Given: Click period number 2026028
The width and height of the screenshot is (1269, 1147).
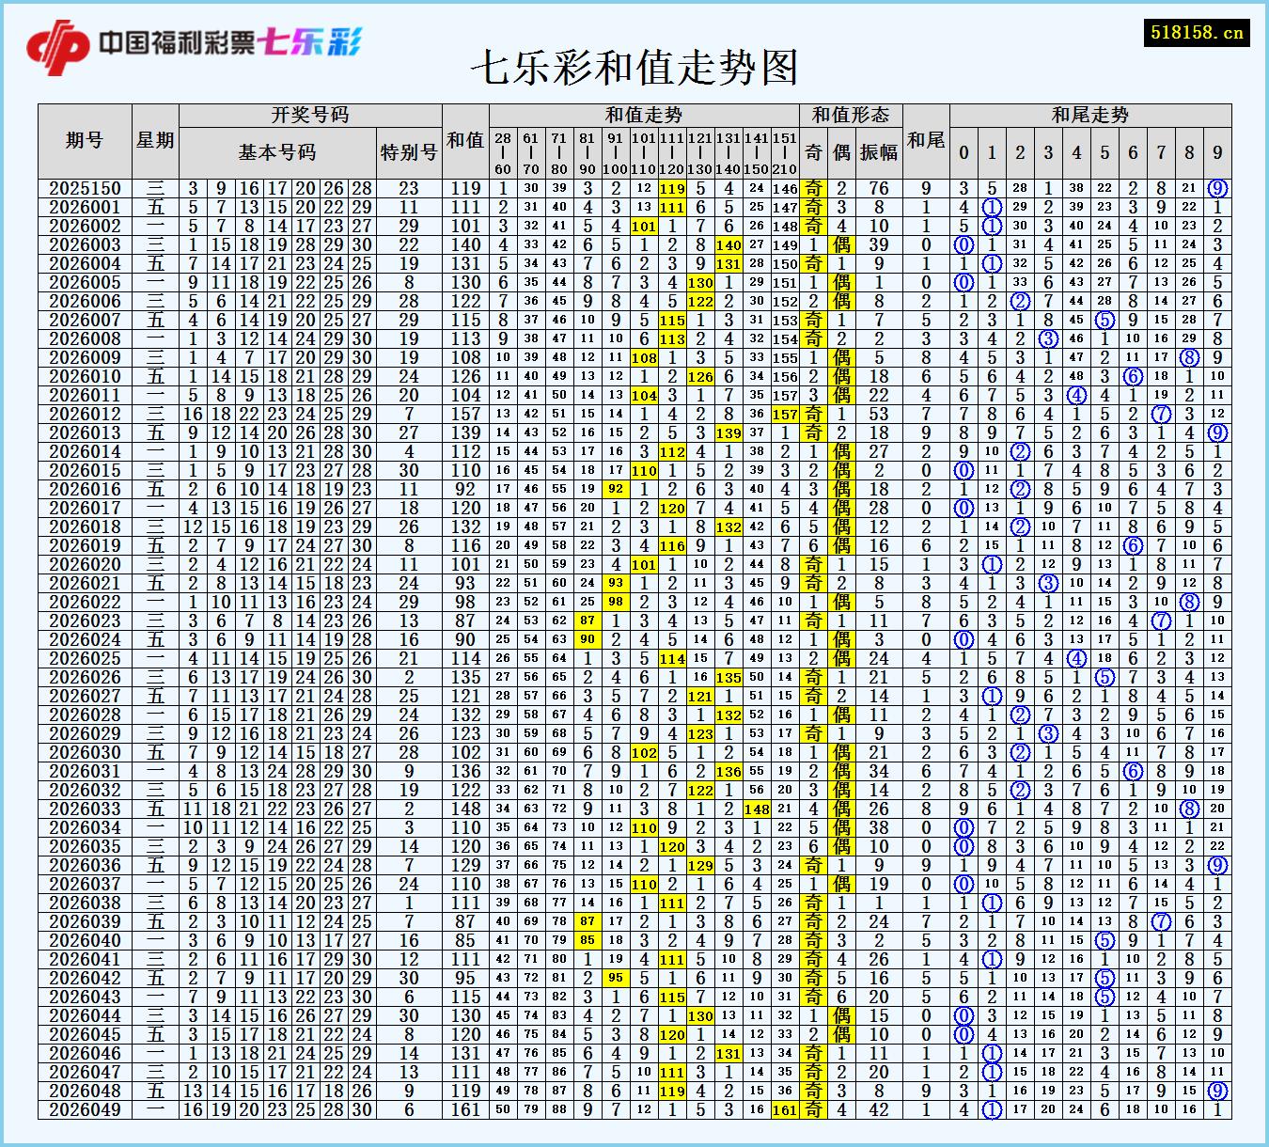Looking at the screenshot, I should coord(85,715).
